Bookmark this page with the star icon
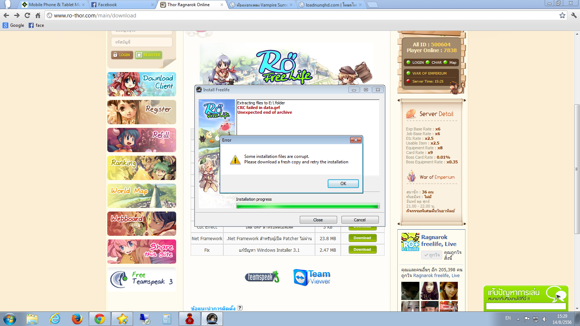This screenshot has height=326, width=580. [x=562, y=15]
